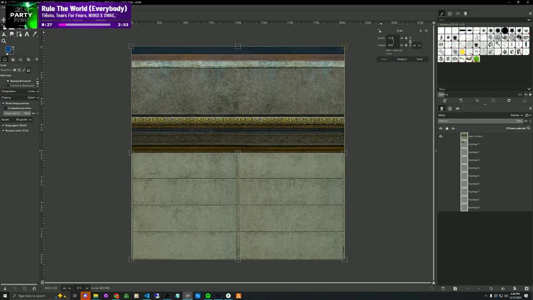Adjust the layer Opacity slider
Viewport: 533px width, 300px height.
(x=481, y=121)
